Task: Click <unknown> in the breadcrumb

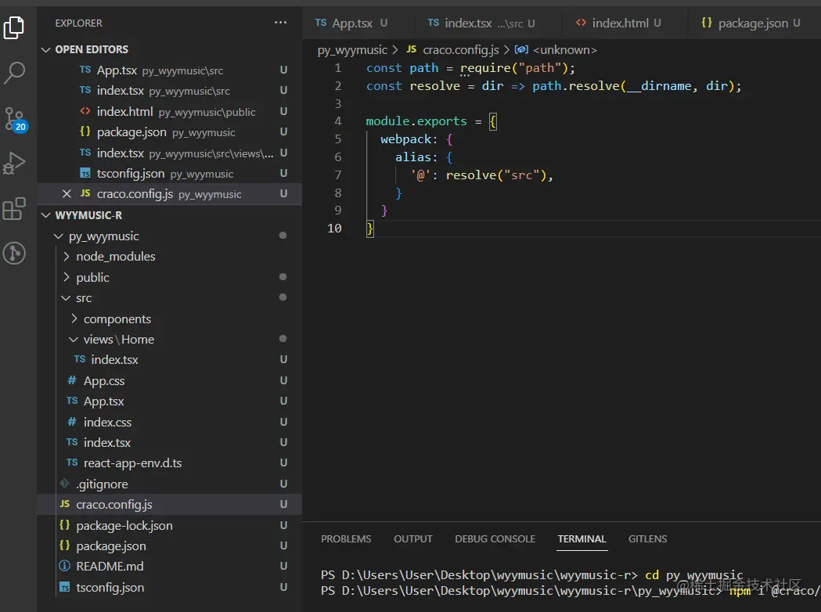Action: pos(564,50)
